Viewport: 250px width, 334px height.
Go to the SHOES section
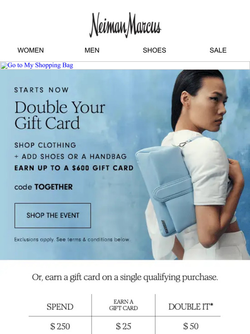(x=154, y=50)
